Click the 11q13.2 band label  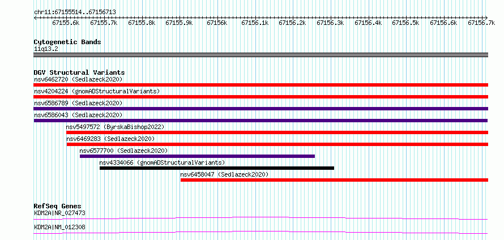tap(46, 49)
